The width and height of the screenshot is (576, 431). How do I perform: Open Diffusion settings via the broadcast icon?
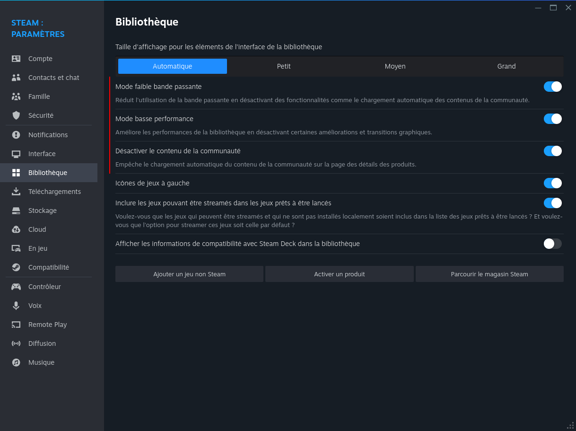click(16, 343)
